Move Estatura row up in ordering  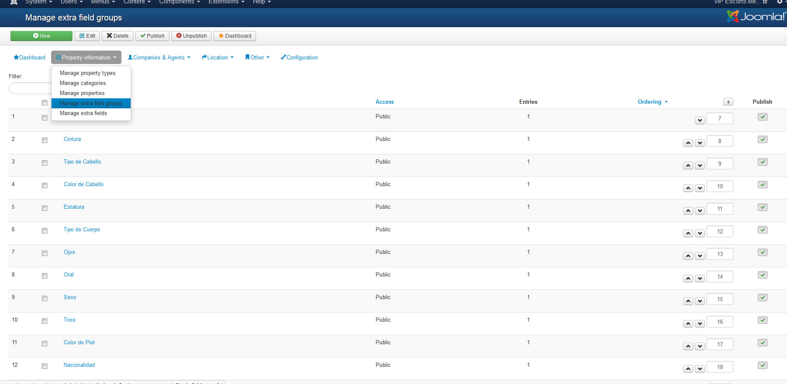tap(688, 211)
